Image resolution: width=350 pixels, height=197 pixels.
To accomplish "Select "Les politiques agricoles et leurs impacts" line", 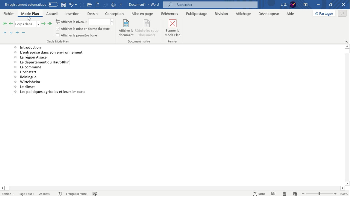I will pos(53,92).
